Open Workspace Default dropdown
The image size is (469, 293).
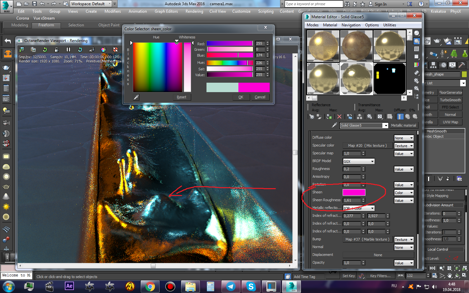coord(91,4)
